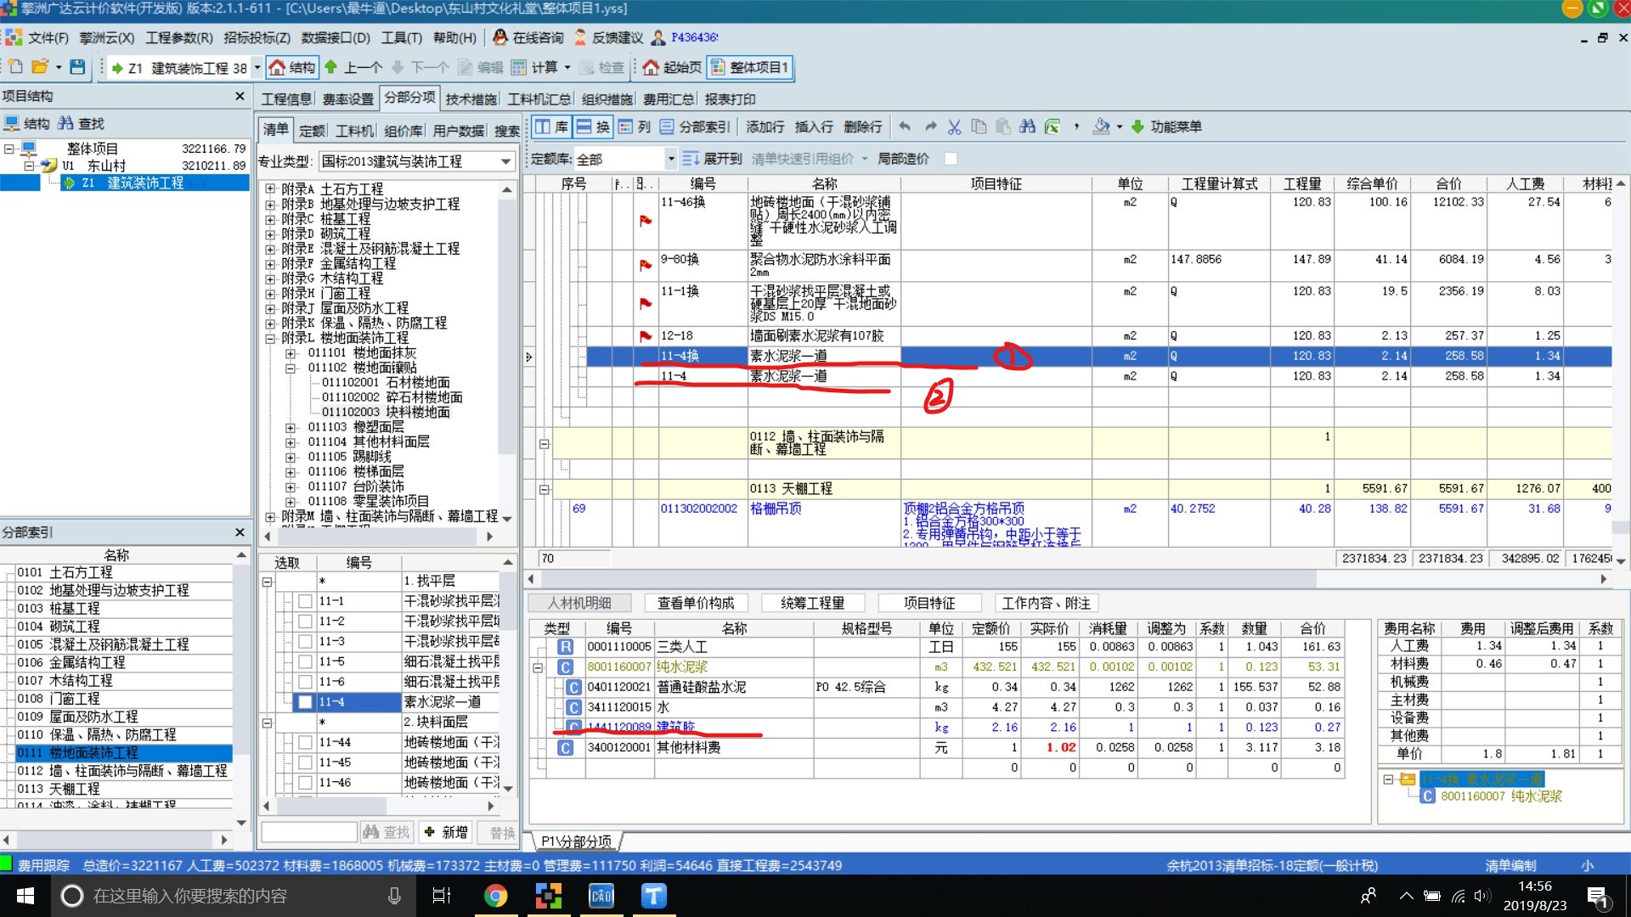This screenshot has width=1631, height=917.
Task: Open the 功能菜单 function menu
Action: coord(1166,127)
